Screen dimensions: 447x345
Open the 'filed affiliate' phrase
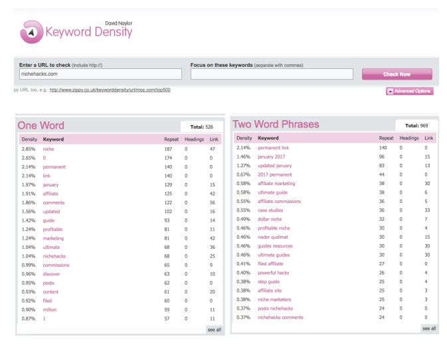click(x=270, y=264)
